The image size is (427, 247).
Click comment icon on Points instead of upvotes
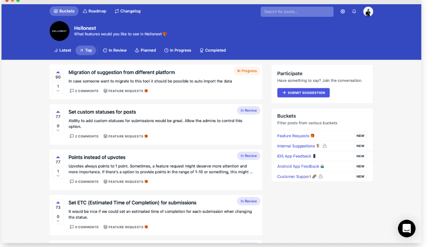(72, 181)
